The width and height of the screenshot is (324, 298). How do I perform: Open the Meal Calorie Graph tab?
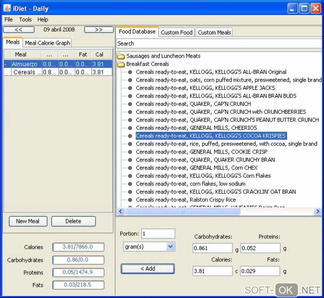(47, 43)
